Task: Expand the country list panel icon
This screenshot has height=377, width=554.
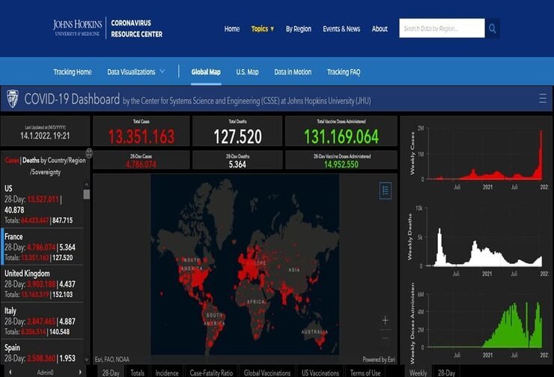Action: pyautogui.click(x=89, y=153)
